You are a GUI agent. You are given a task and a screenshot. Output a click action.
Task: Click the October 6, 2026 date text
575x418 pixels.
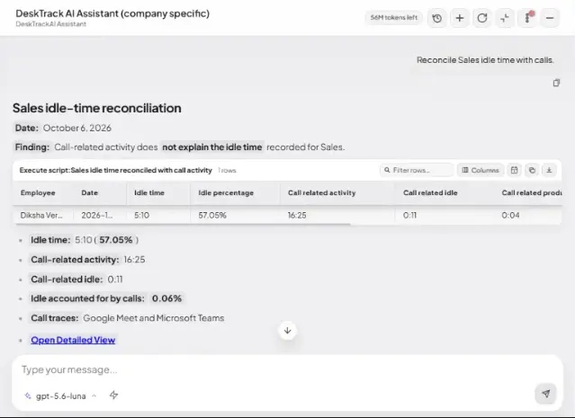(x=77, y=128)
